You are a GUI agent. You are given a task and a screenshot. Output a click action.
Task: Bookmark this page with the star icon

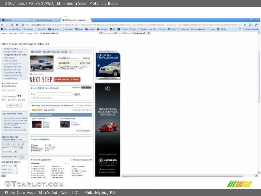tap(23, 25)
